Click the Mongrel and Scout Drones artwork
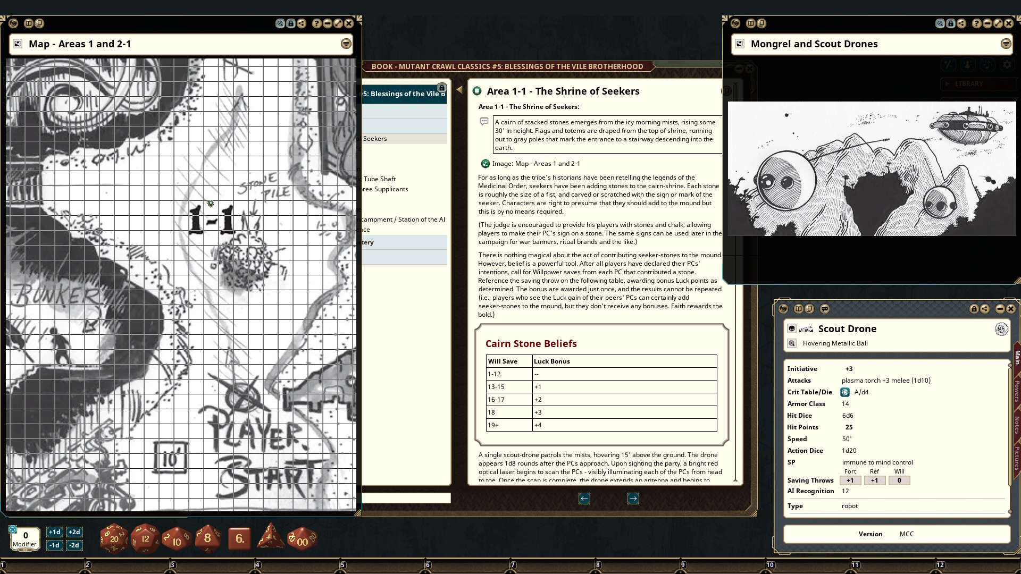The height and width of the screenshot is (574, 1021). click(x=872, y=168)
